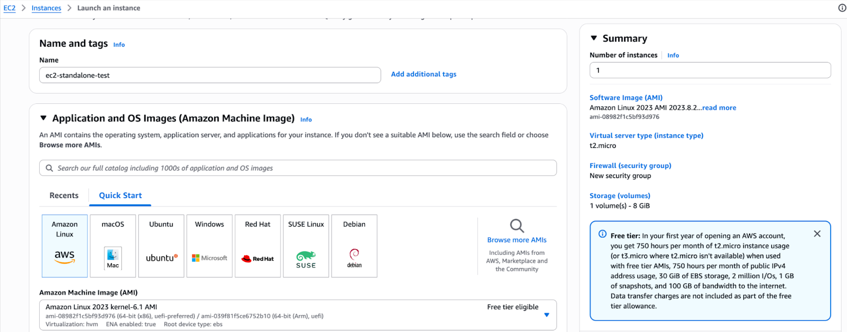The image size is (847, 332).
Task: Select the Amazon Linux AWS logo tile
Action: click(65, 246)
